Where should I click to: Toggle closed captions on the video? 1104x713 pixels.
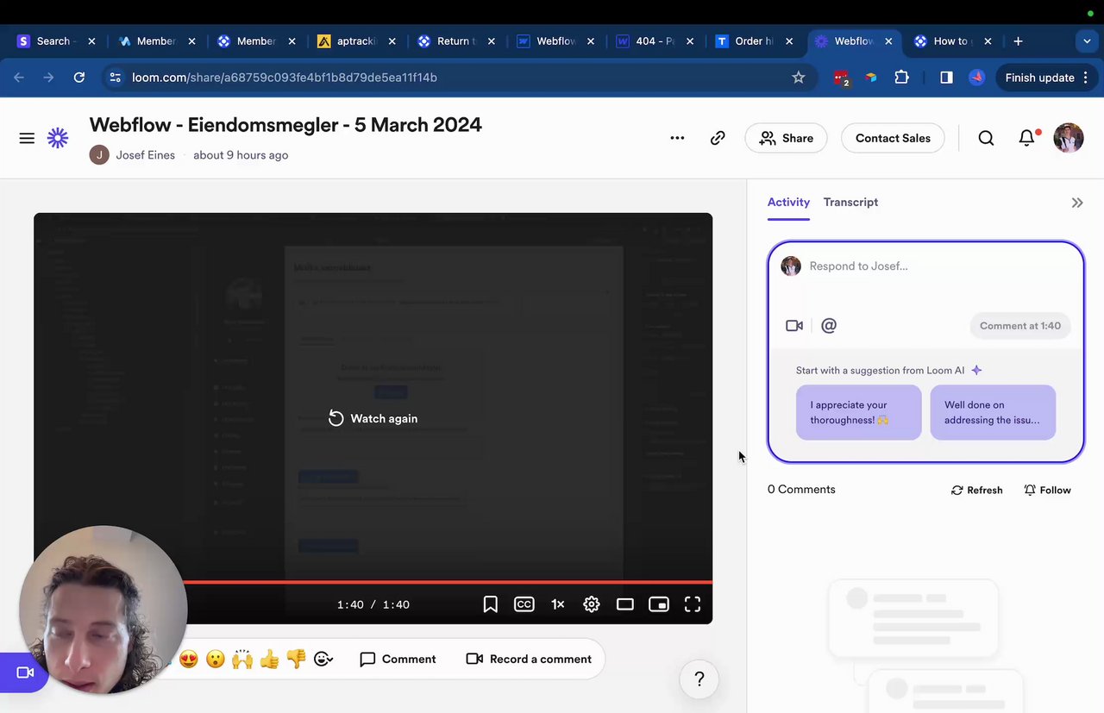pos(524,604)
